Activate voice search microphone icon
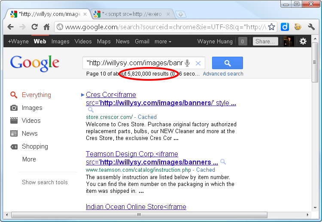 (x=187, y=63)
